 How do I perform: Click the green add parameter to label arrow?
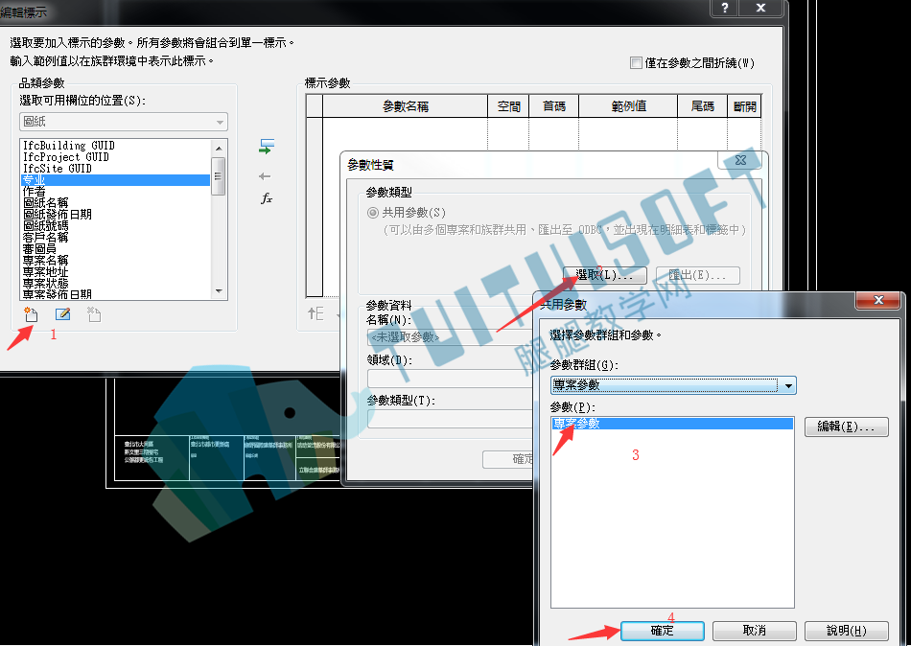click(266, 147)
